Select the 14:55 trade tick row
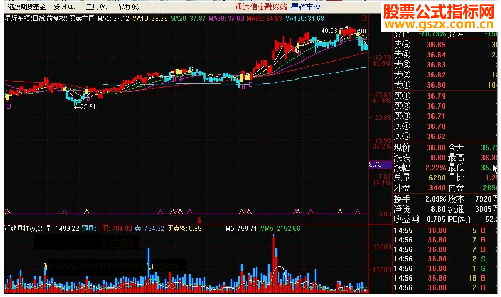Screen dimensions: 501x297 [445, 230]
